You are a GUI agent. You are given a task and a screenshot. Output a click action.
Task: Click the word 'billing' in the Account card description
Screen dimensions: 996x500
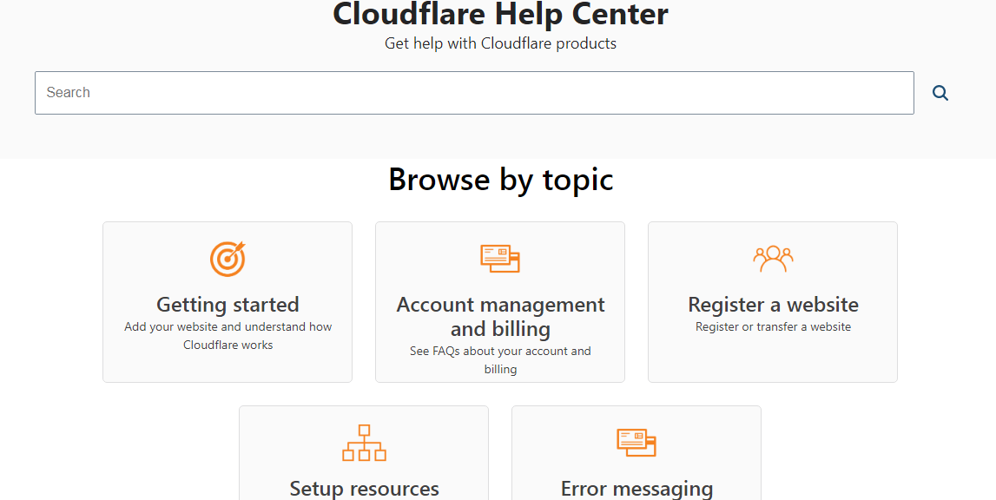500,370
